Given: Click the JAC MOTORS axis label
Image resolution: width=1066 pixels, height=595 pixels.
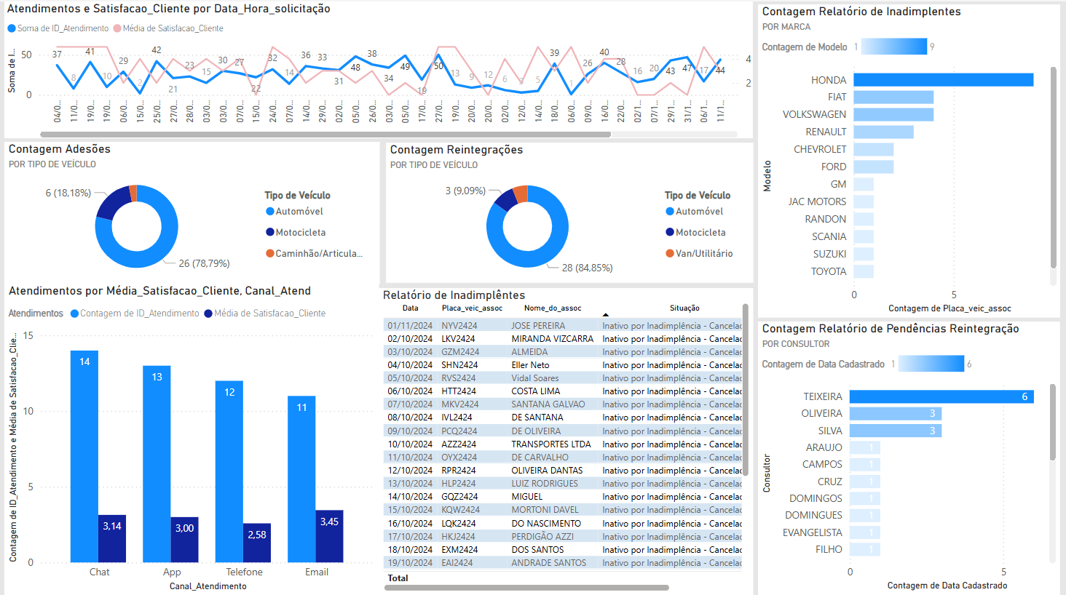Looking at the screenshot, I should [817, 202].
